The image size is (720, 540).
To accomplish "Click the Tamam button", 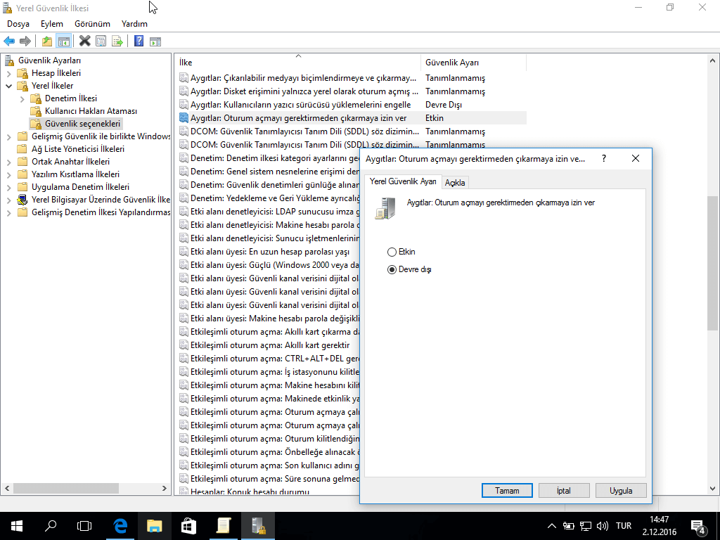I will tap(506, 491).
